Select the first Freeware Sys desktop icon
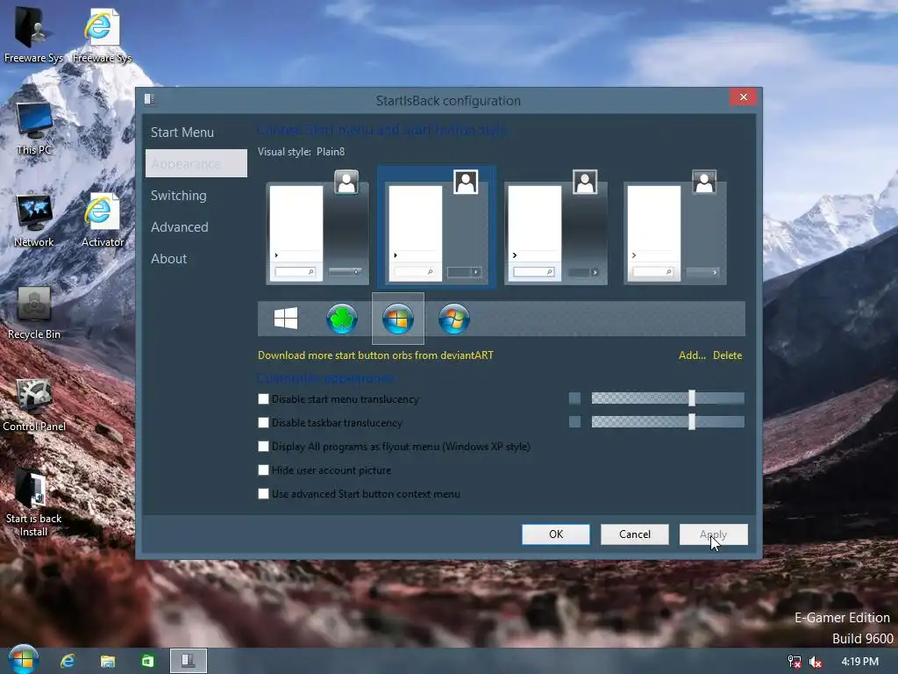Image resolution: width=898 pixels, height=674 pixels. click(x=33, y=35)
